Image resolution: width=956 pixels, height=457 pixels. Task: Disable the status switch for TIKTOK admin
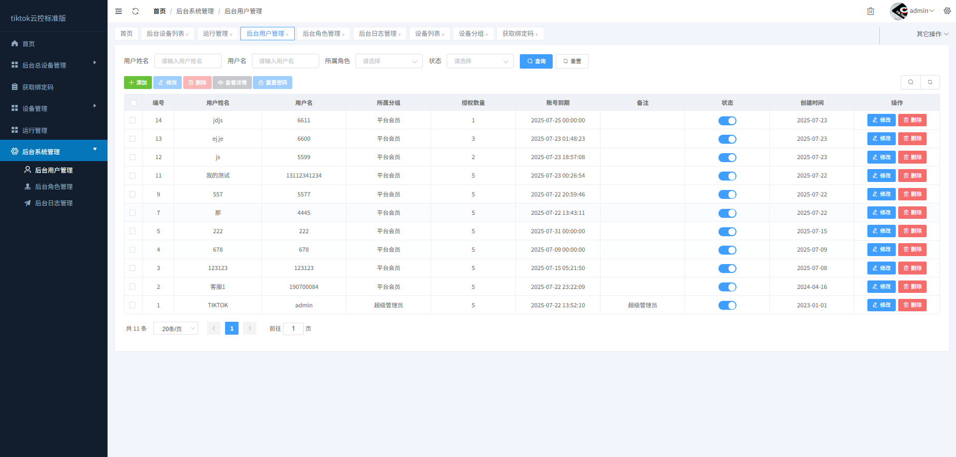pos(727,305)
